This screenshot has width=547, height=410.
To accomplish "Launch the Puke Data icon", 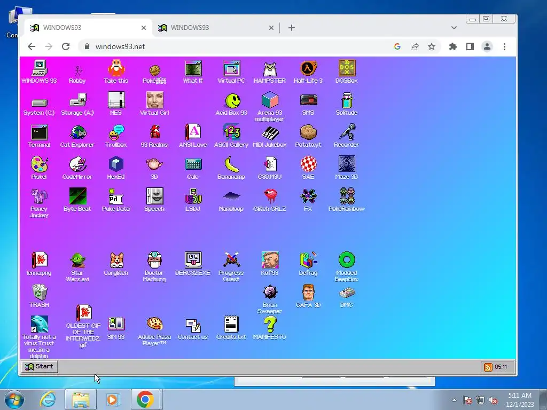I will 116,196.
